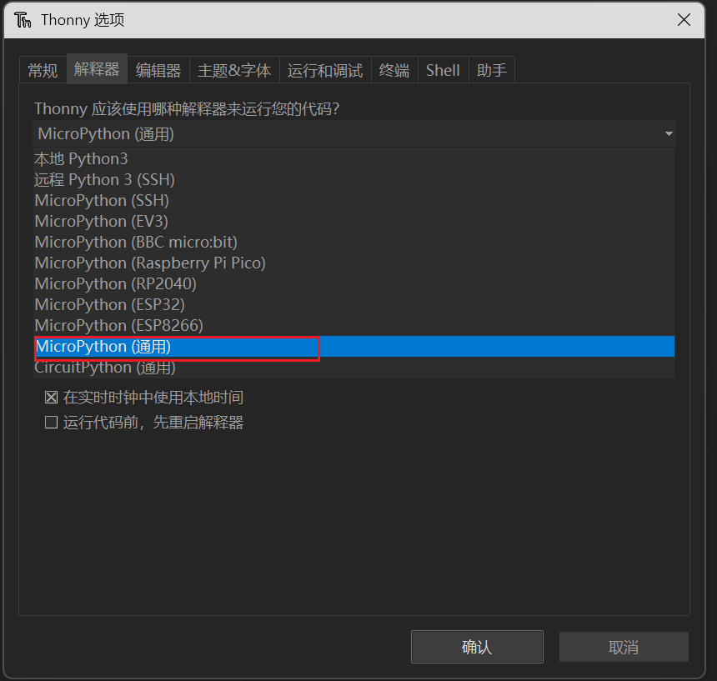717x681 pixels.
Task: Select MicroPython (ESP32) interpreter
Action: (354, 305)
